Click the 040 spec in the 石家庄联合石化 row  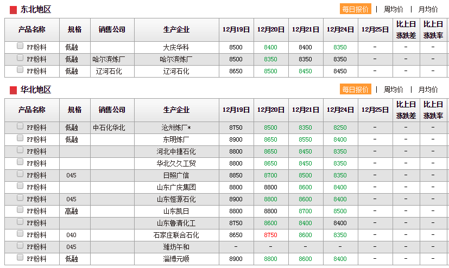pos(71,235)
